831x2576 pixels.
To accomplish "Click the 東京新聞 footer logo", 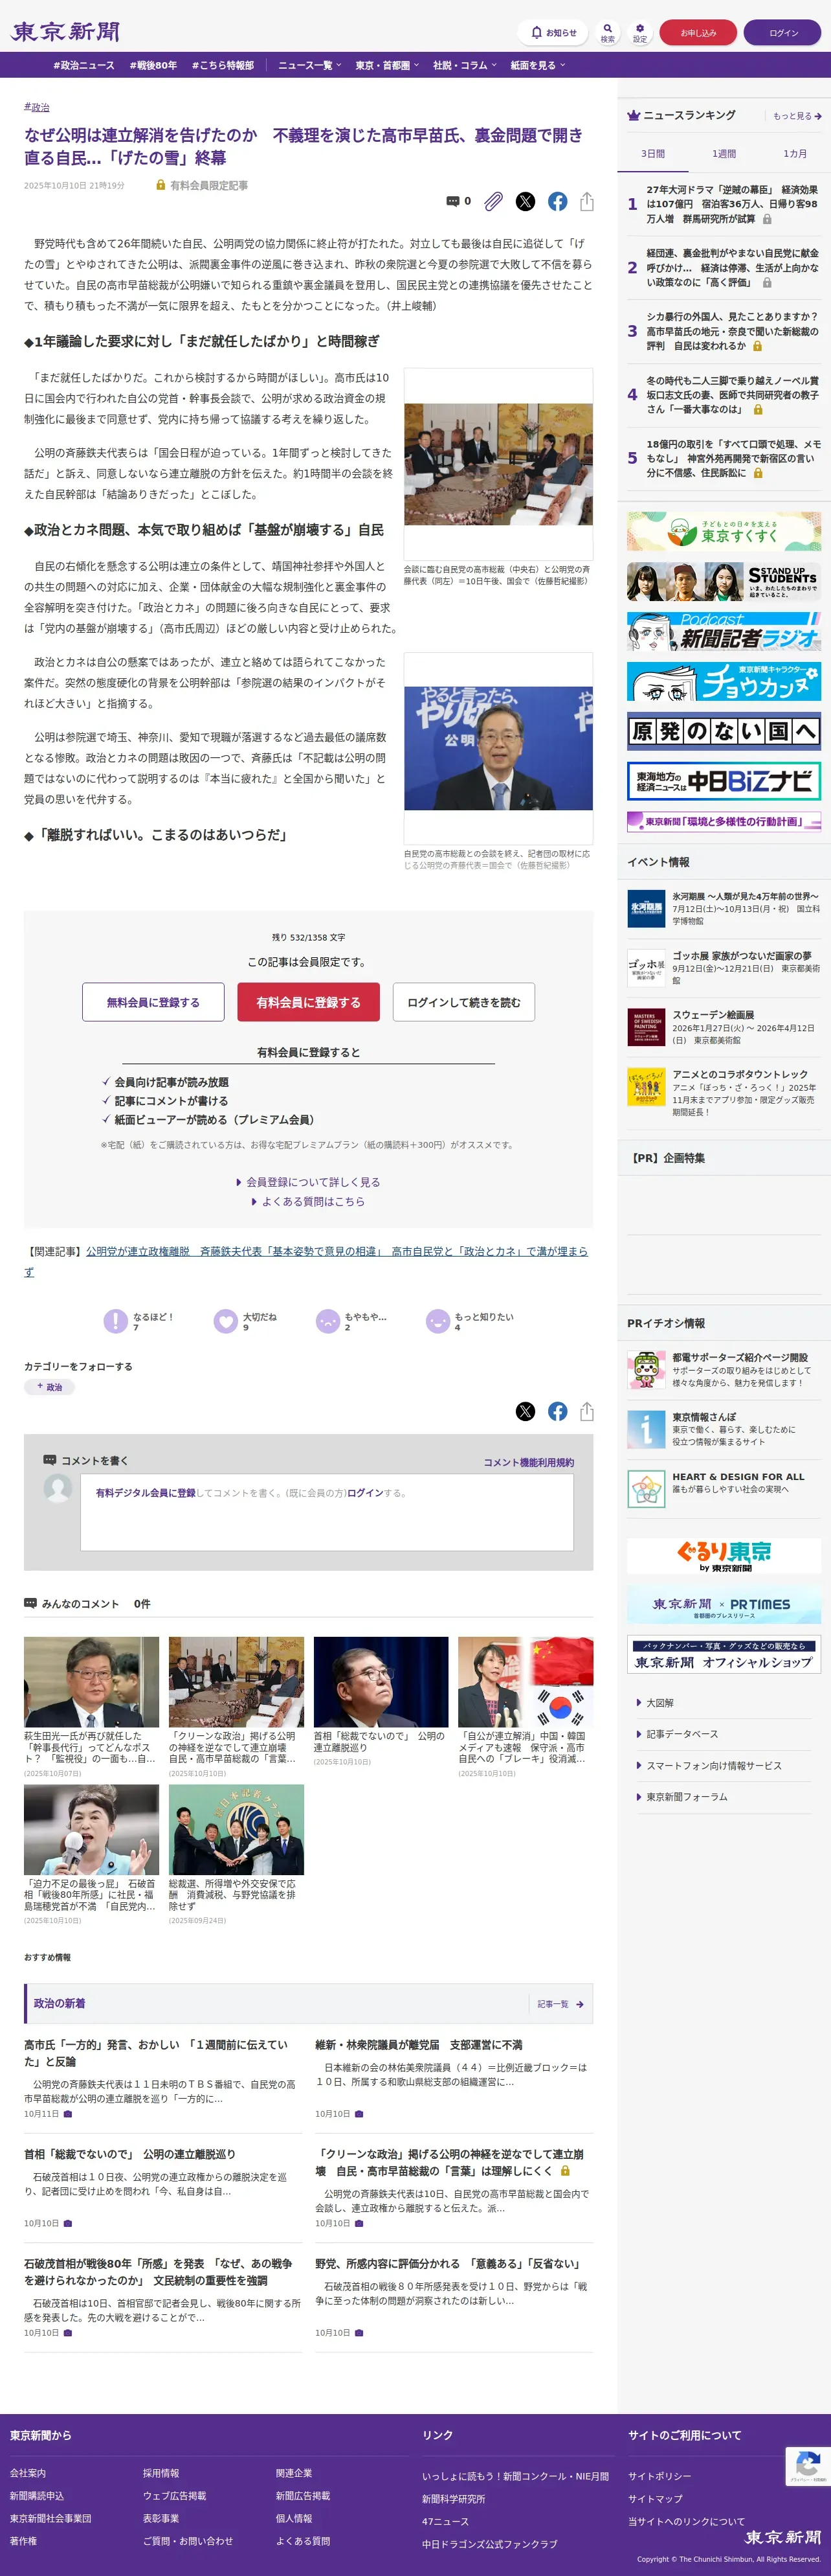I will pyautogui.click(x=782, y=2536).
